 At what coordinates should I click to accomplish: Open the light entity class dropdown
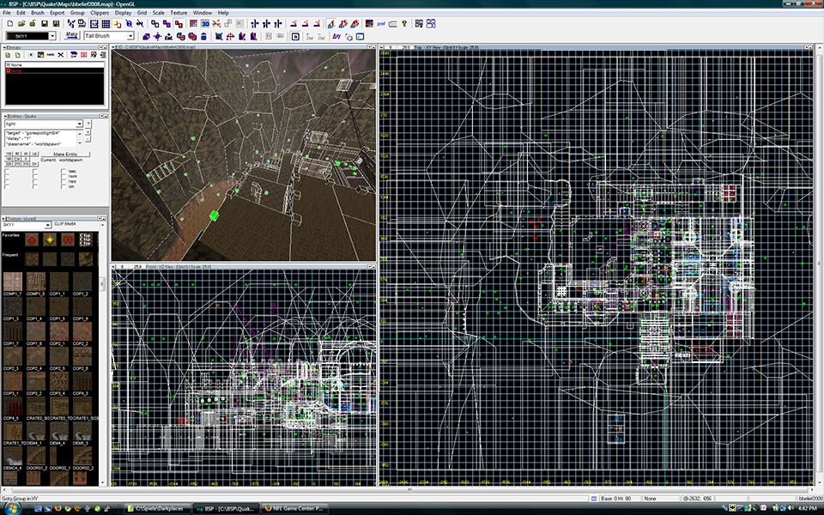coord(80,124)
